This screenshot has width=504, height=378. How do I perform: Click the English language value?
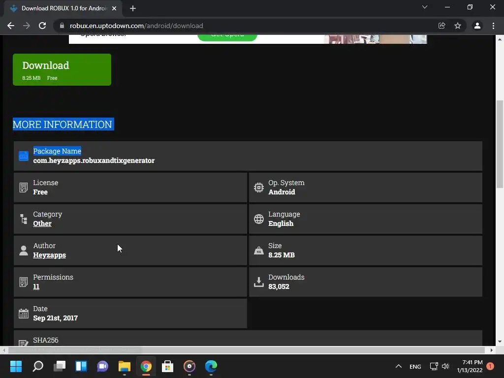281,223
